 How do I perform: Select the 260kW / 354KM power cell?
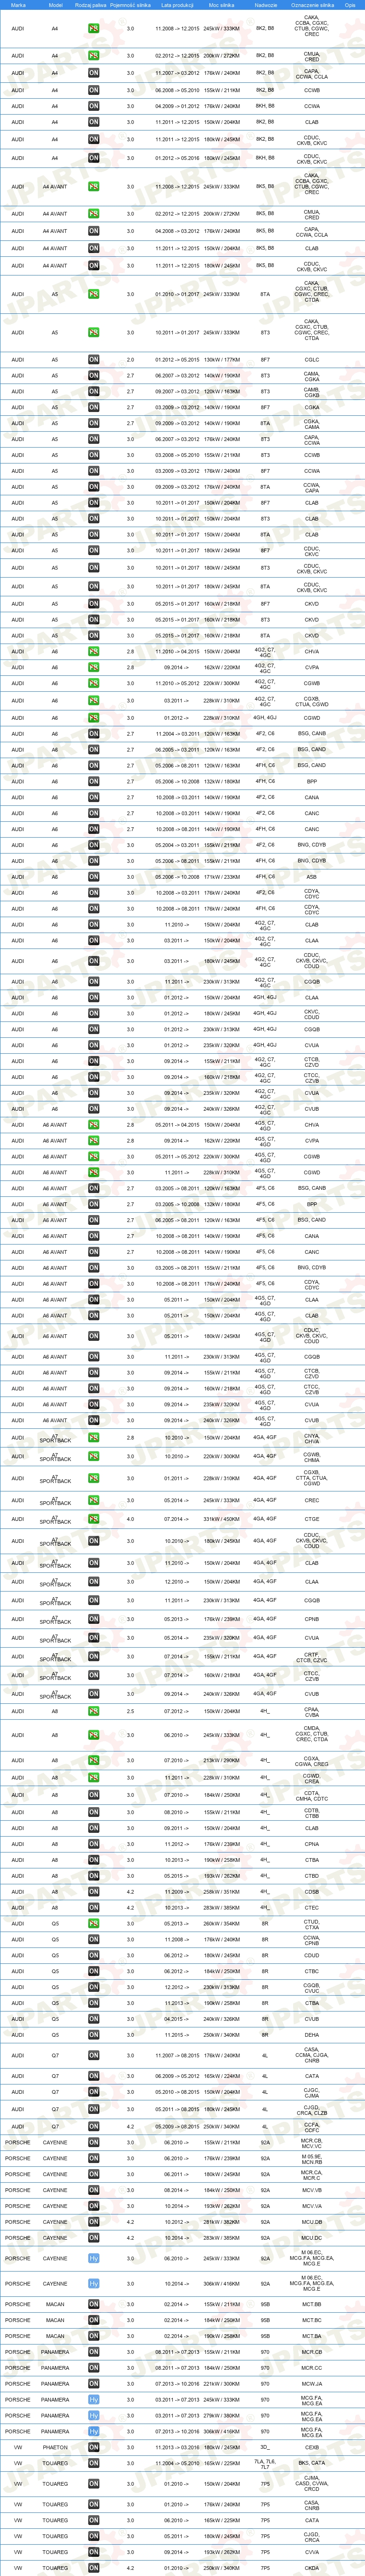[221, 1923]
